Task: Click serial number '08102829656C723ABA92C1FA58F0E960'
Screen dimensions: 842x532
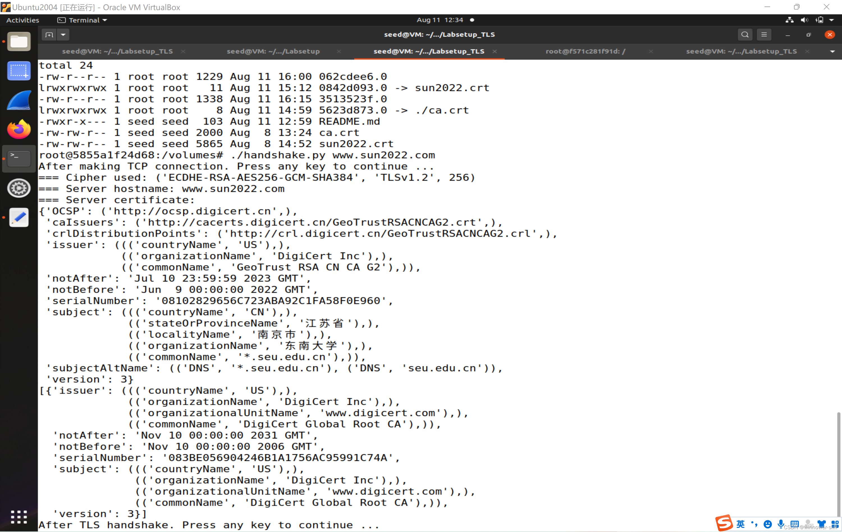Action: [271, 301]
